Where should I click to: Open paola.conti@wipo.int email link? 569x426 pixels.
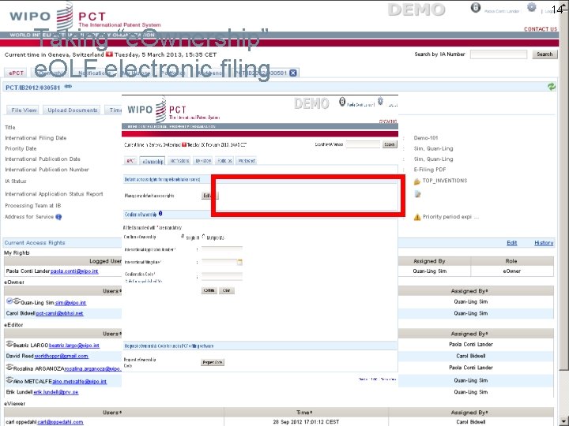point(74,271)
